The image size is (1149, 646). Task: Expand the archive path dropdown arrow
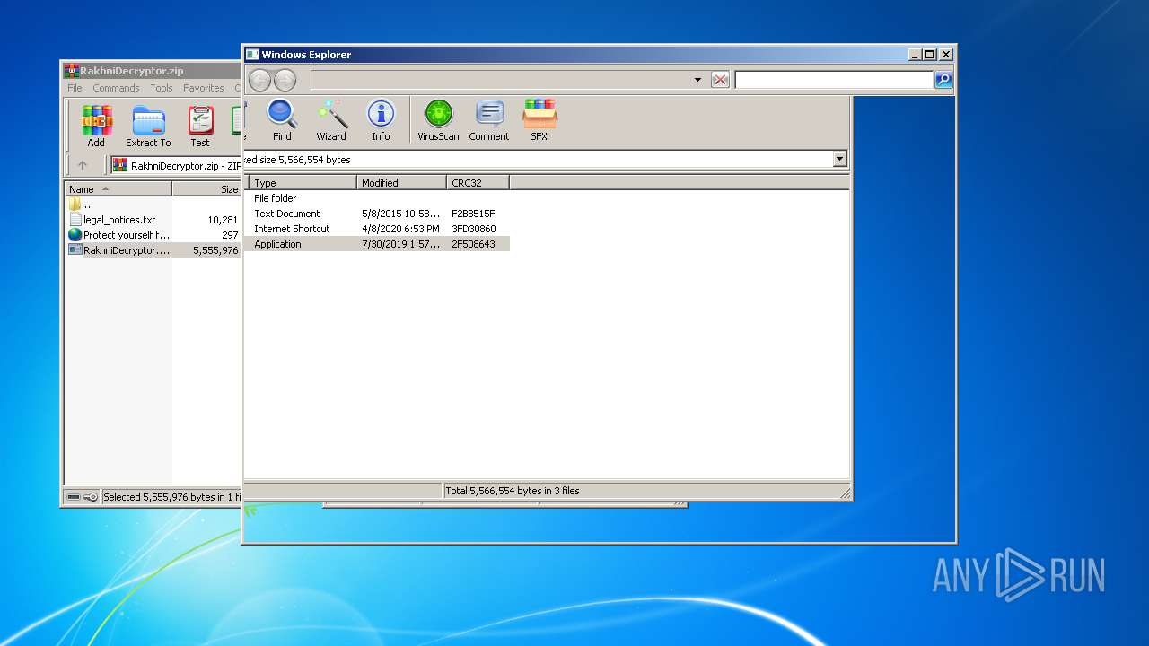click(840, 160)
